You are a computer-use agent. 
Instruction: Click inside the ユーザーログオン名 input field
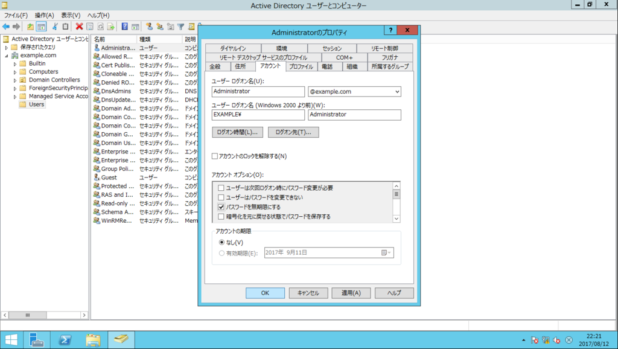point(258,91)
